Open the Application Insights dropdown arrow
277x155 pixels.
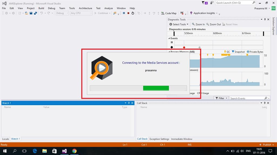217,13
